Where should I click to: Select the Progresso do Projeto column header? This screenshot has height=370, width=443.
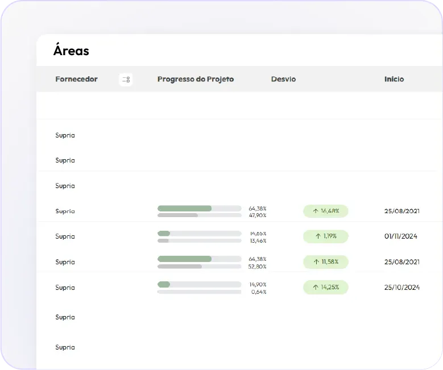(195, 80)
